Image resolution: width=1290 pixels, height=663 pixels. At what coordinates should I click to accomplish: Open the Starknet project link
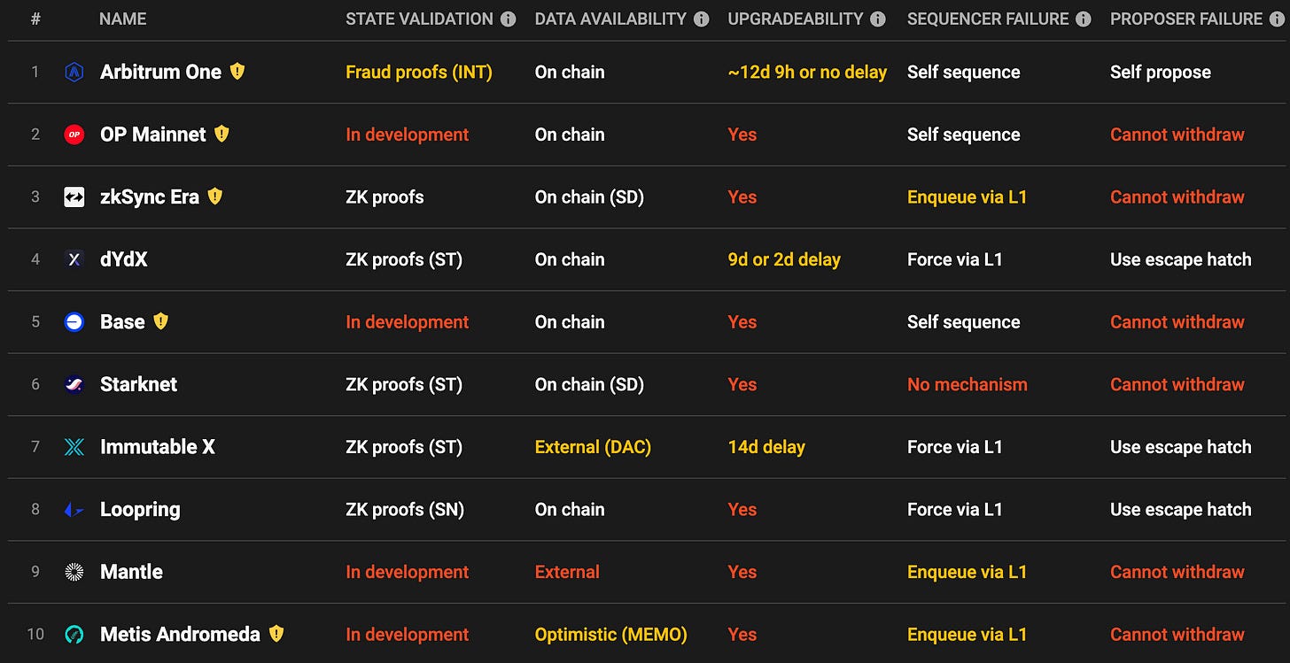point(138,384)
